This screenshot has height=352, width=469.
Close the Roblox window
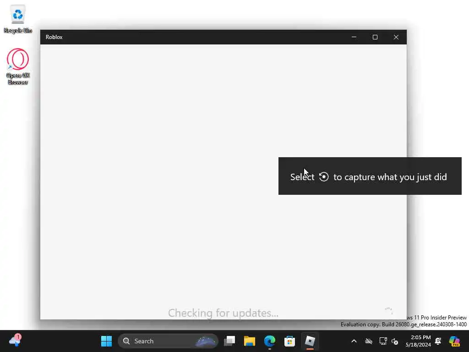tap(396, 37)
